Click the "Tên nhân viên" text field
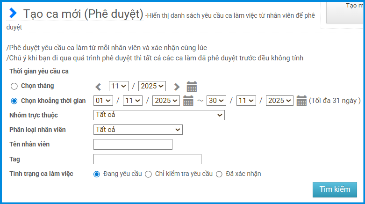 [133, 144]
